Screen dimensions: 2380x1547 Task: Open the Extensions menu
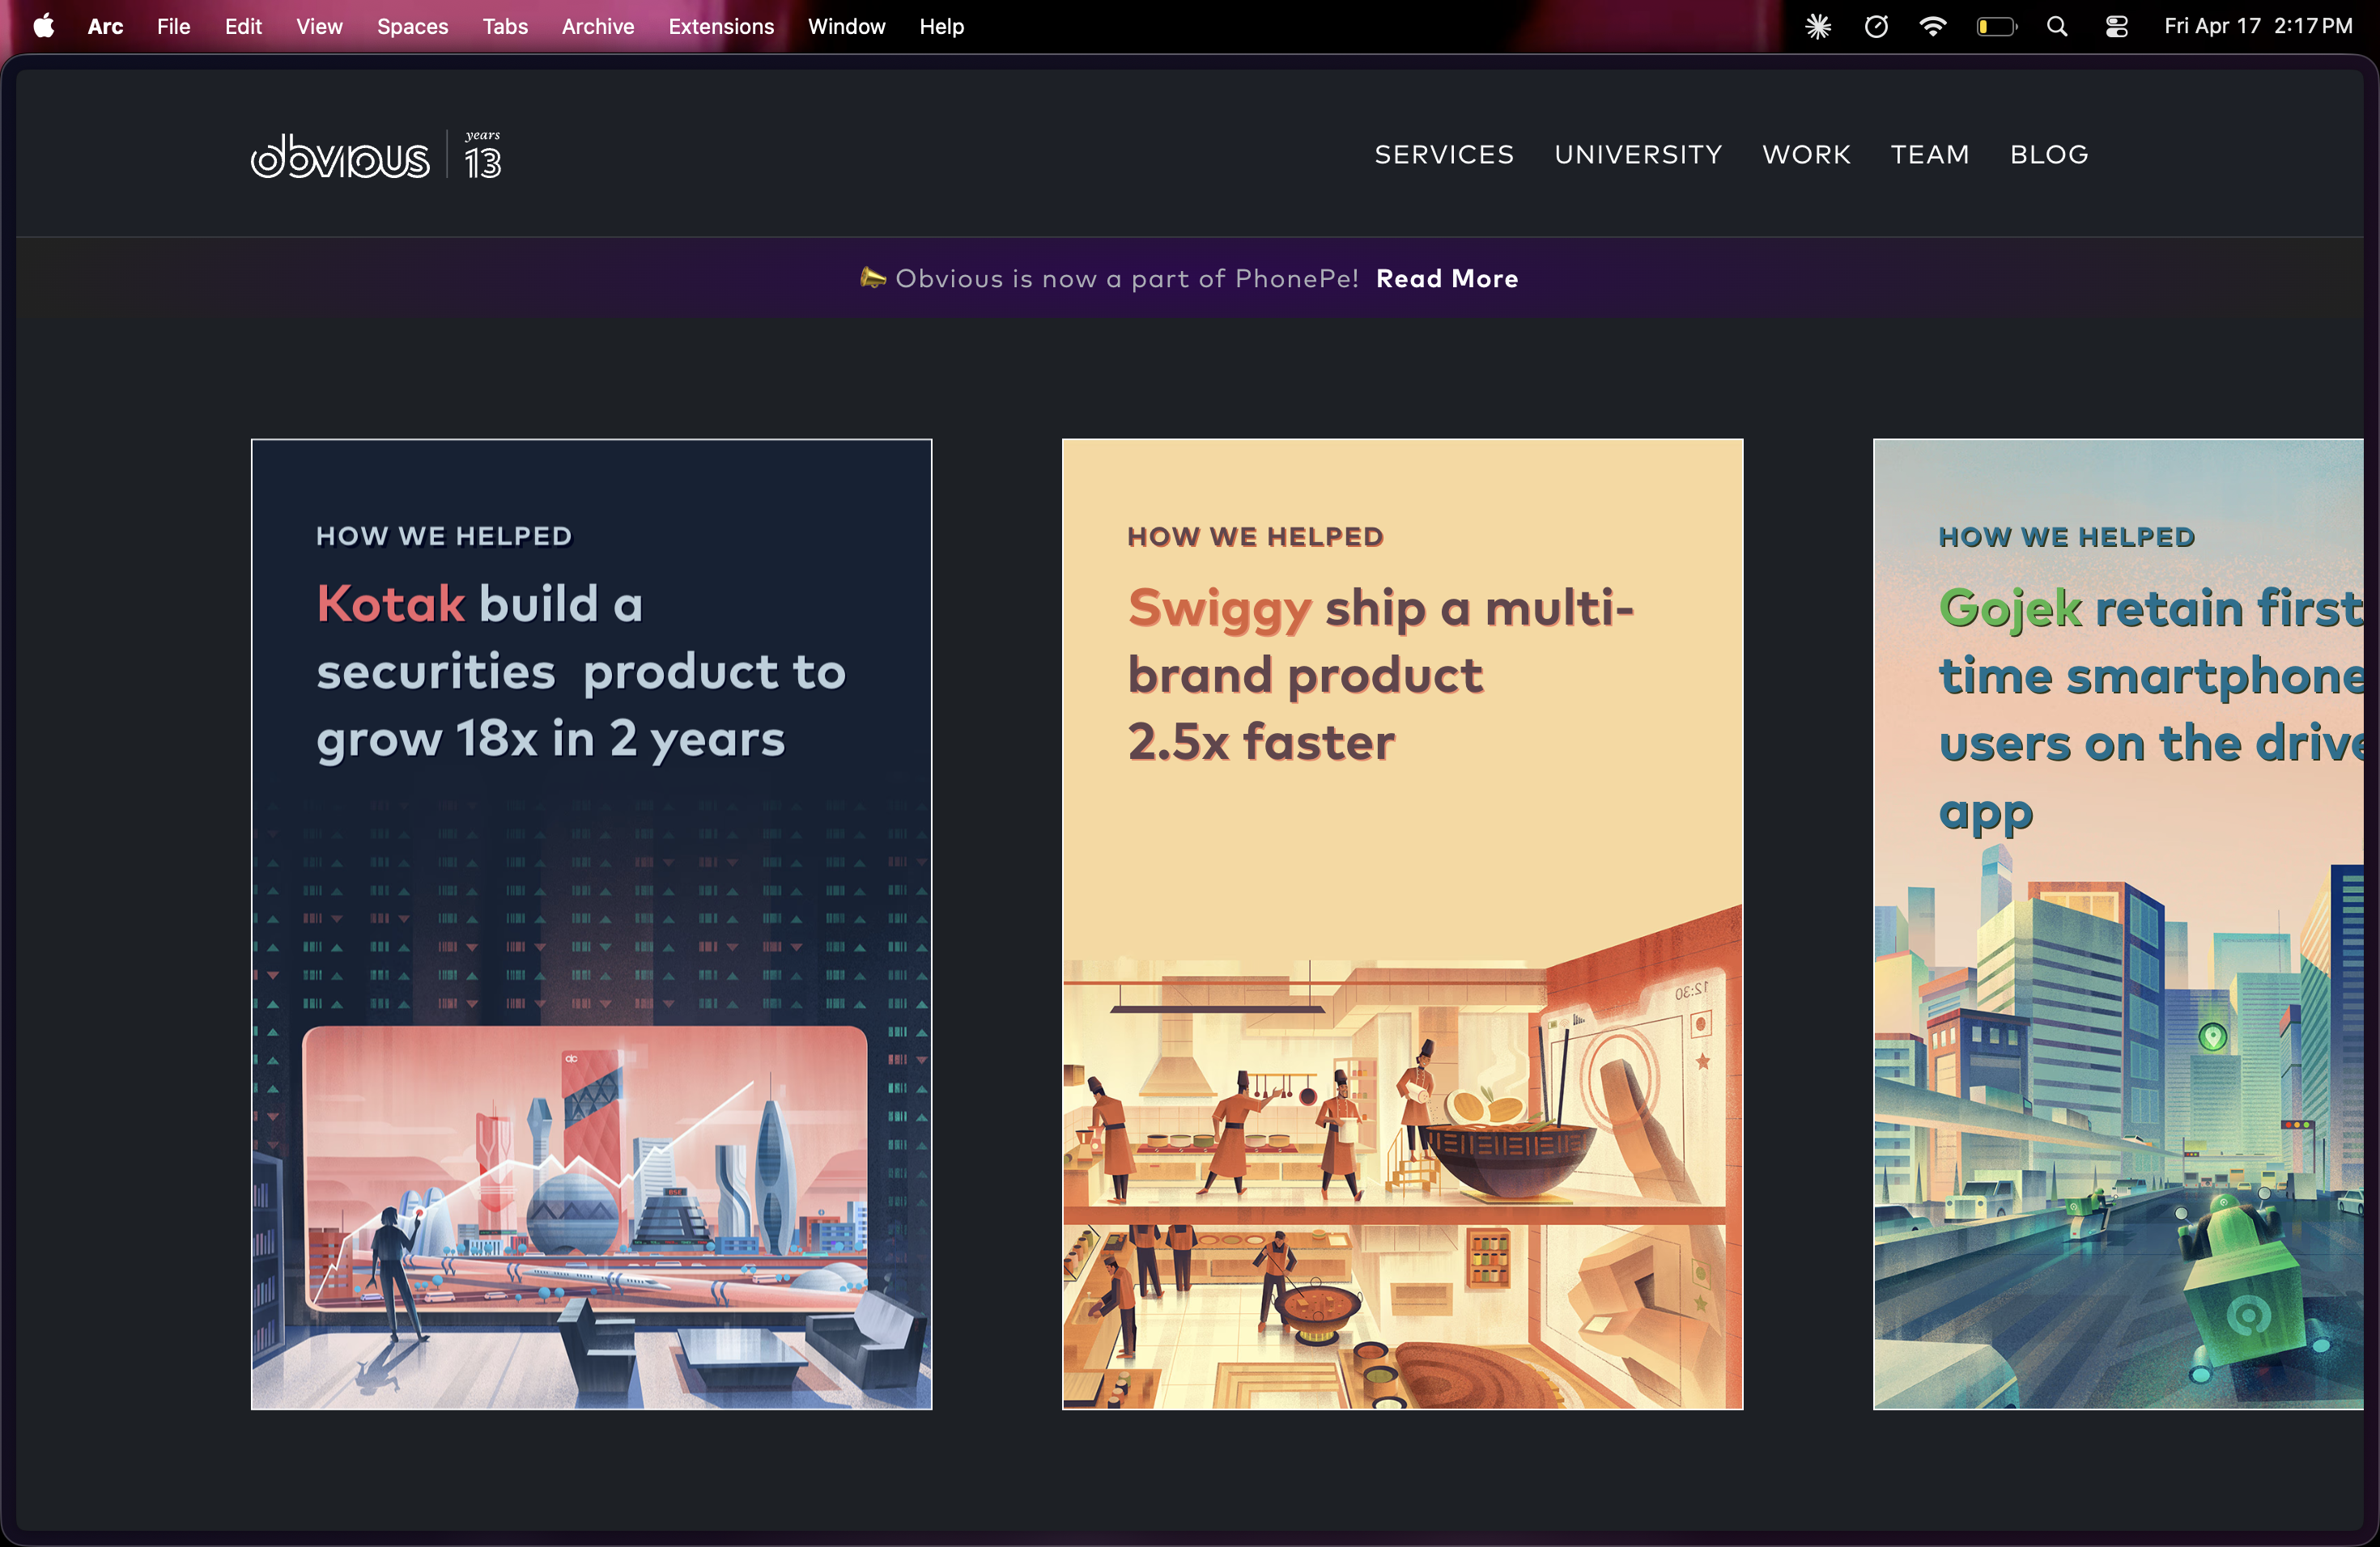coord(720,26)
